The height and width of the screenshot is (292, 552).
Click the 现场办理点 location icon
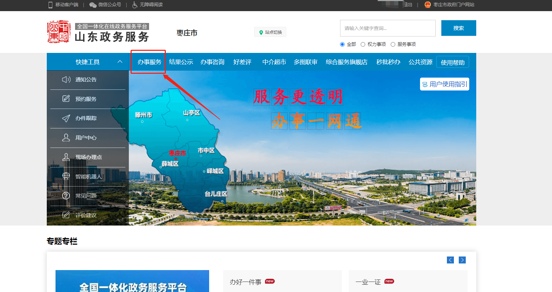pos(66,157)
